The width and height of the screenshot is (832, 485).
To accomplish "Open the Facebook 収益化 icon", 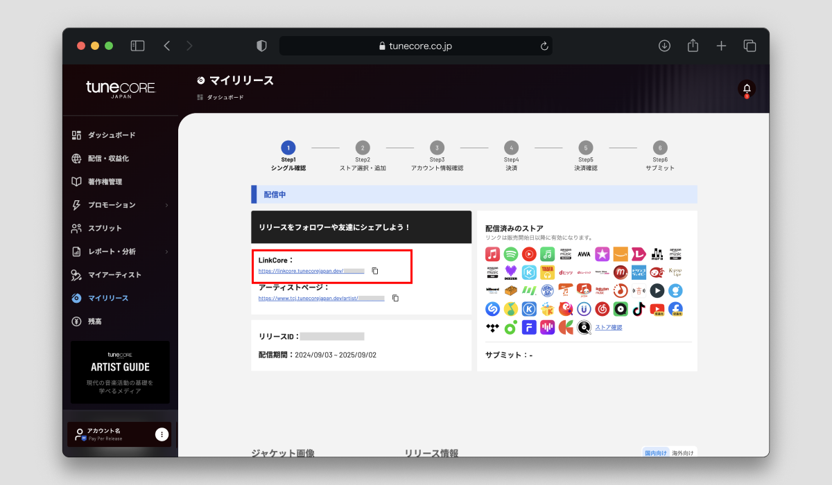I will click(x=675, y=309).
